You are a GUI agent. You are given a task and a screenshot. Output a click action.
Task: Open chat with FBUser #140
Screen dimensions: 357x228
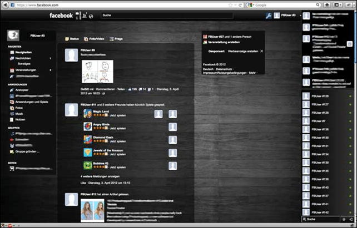click(327, 188)
